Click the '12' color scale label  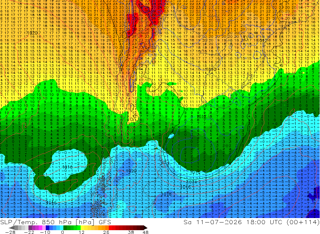click(x=82, y=232)
